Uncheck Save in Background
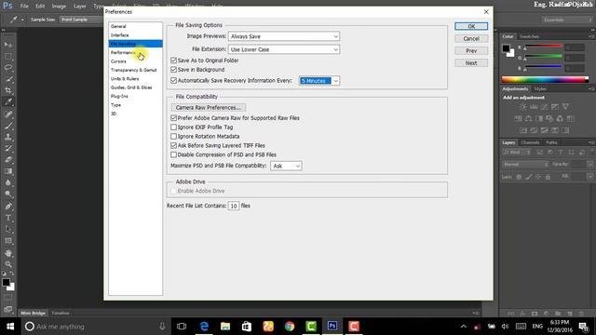The image size is (596, 335). (174, 70)
